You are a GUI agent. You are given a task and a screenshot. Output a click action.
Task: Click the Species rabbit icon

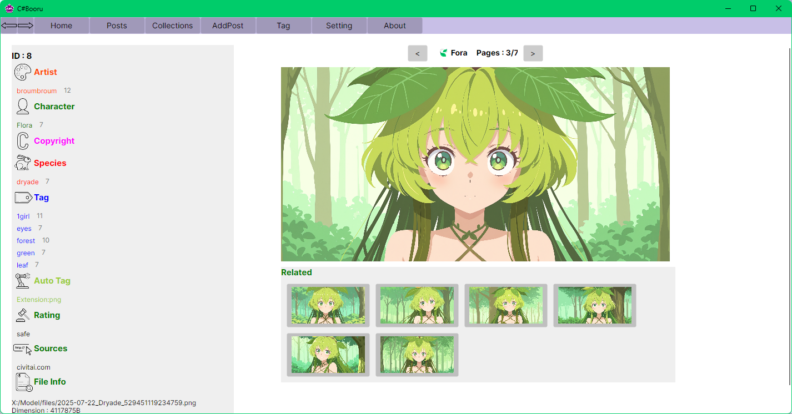23,163
